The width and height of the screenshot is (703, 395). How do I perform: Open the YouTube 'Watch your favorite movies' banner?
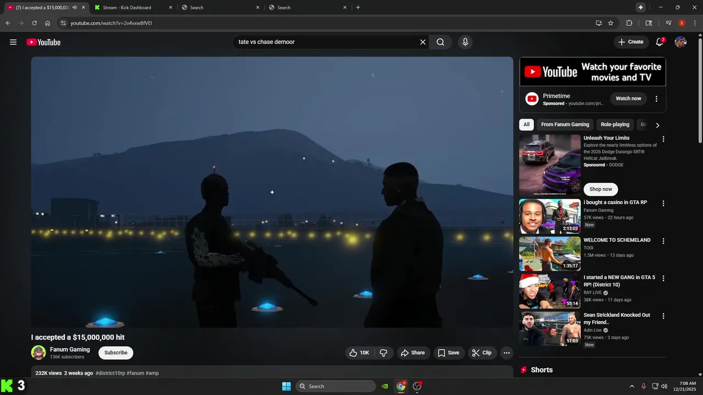point(593,72)
